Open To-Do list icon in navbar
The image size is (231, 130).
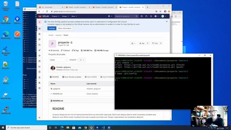click(x=151, y=16)
